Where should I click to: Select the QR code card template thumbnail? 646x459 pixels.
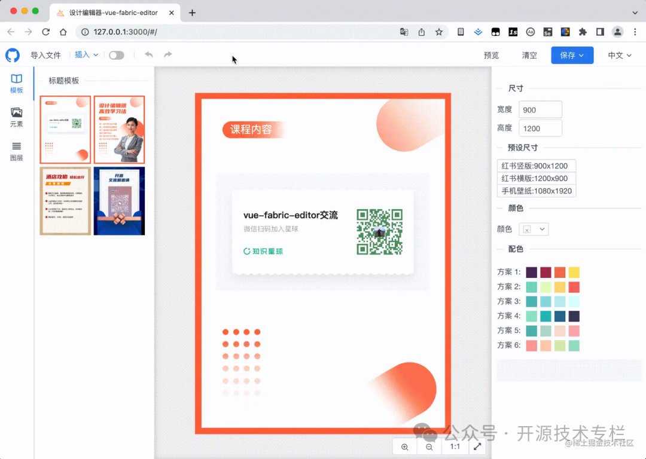(65, 130)
